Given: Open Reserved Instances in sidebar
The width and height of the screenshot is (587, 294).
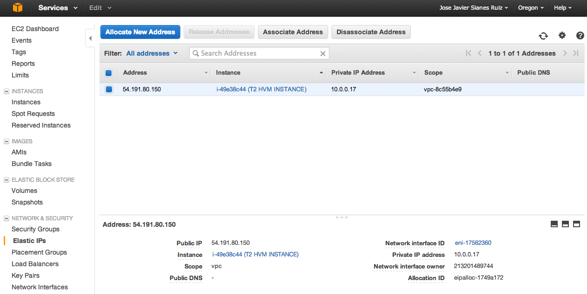Looking at the screenshot, I should 41,125.
